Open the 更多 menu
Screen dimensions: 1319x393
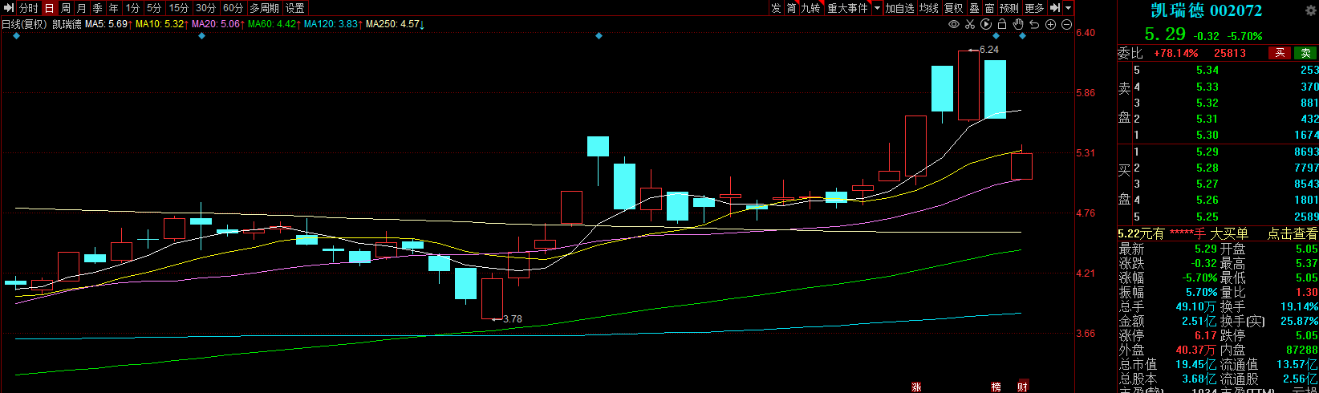pyautogui.click(x=1035, y=8)
